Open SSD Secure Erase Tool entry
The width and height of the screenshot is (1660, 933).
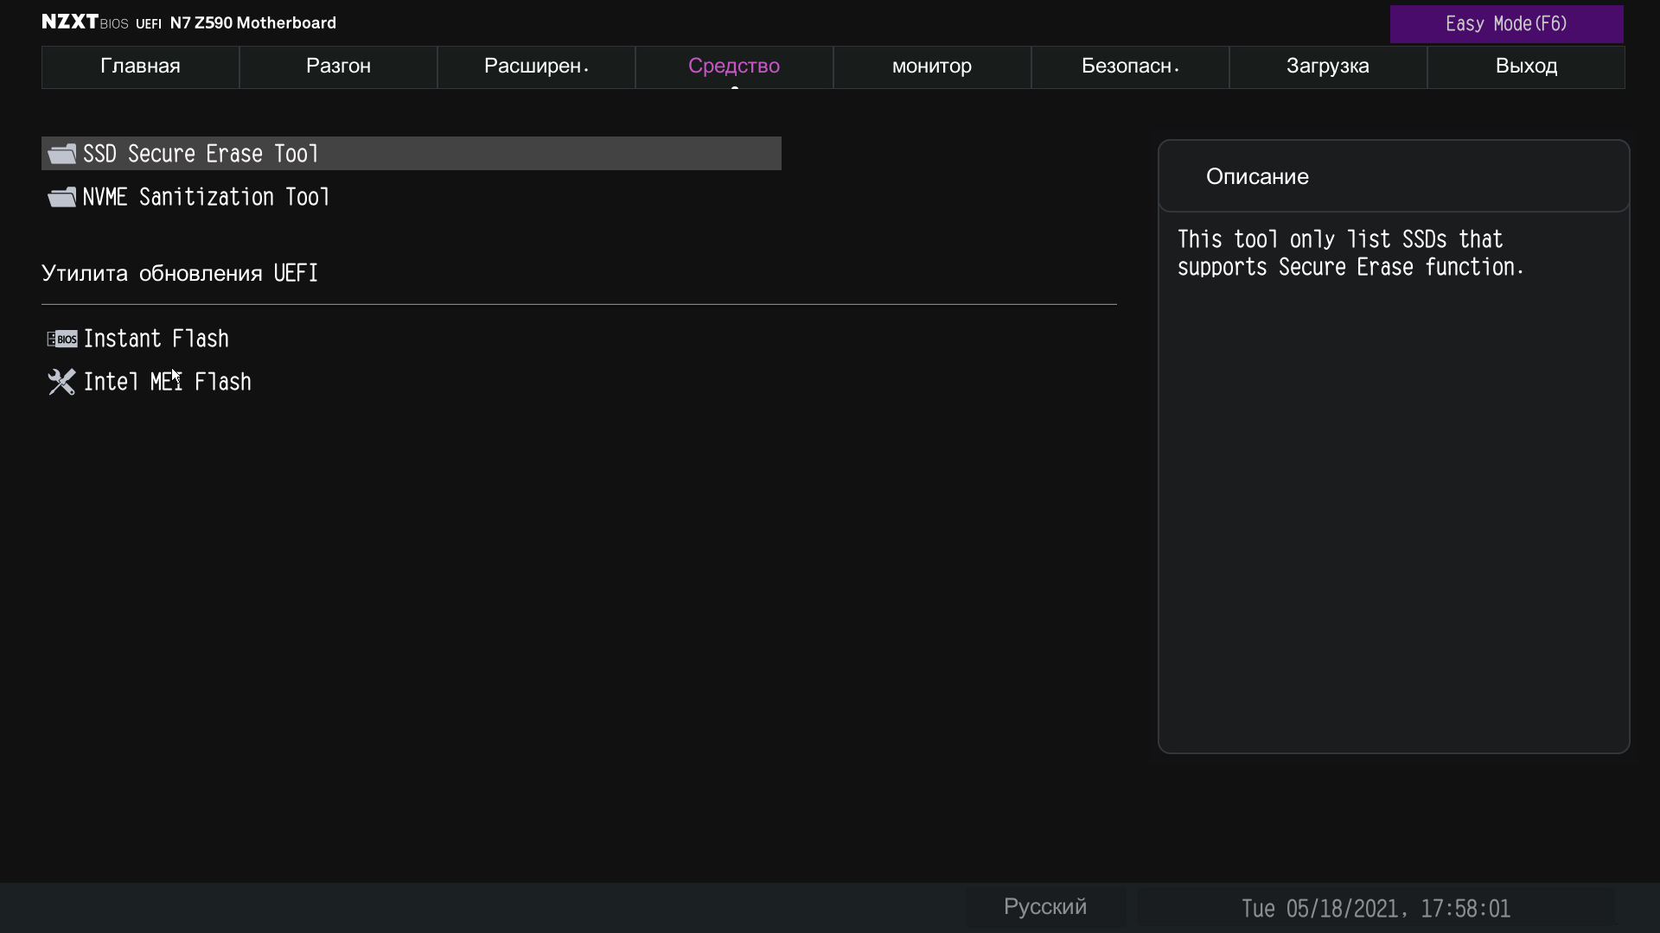(x=201, y=154)
